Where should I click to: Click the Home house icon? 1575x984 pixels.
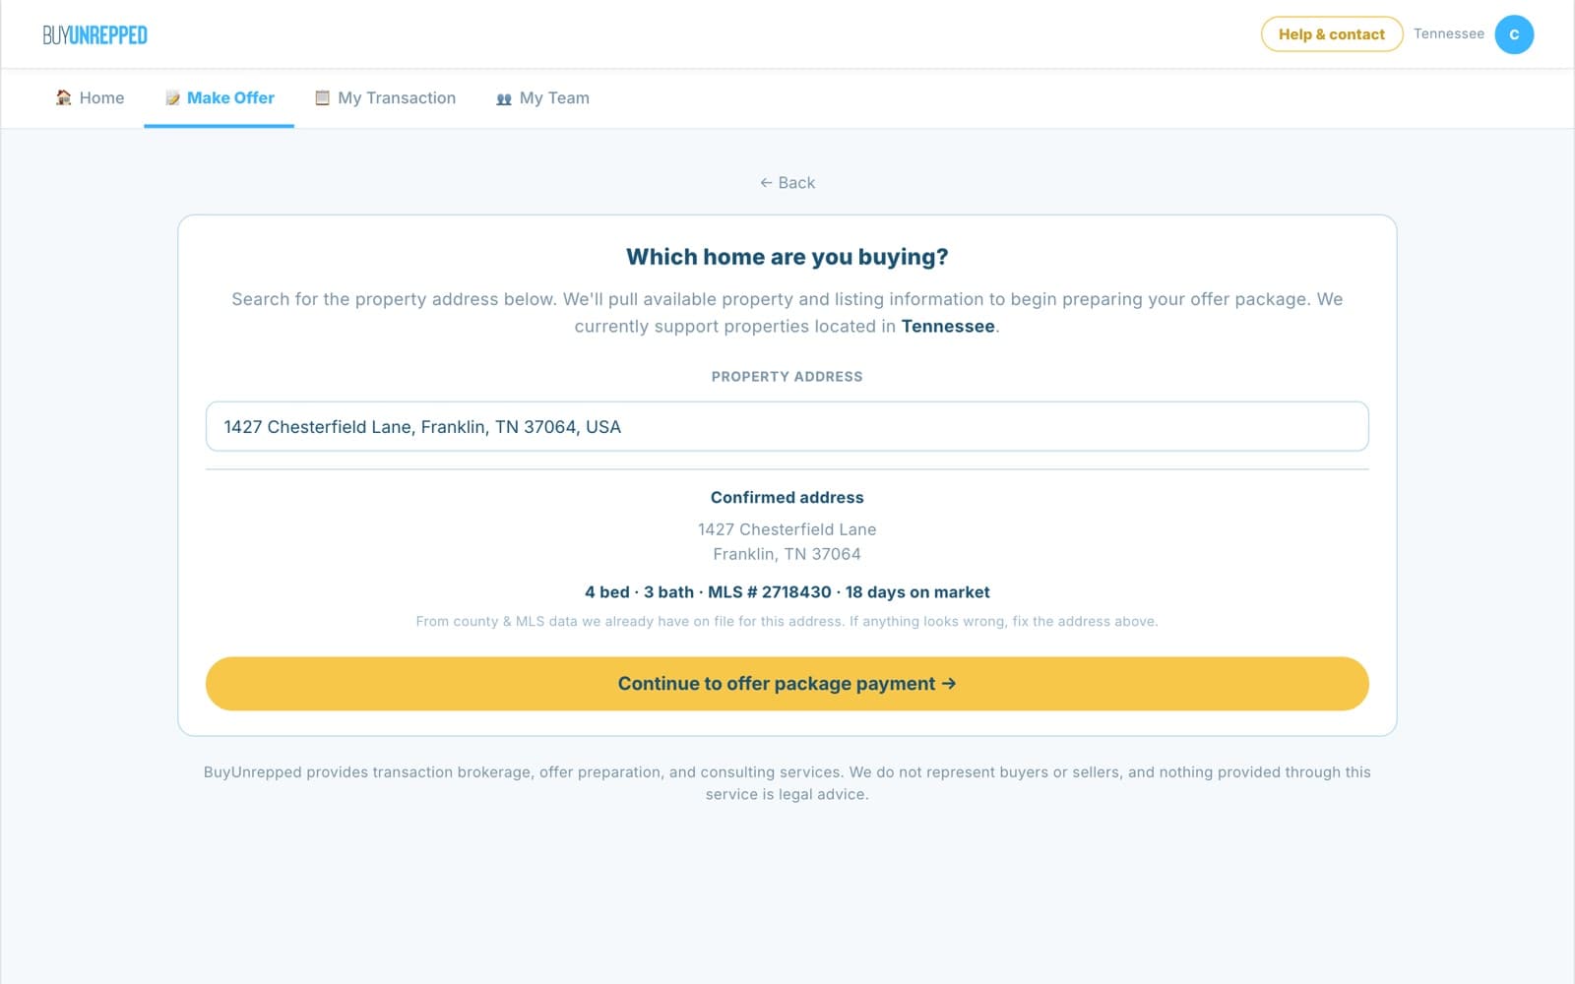pyautogui.click(x=64, y=97)
